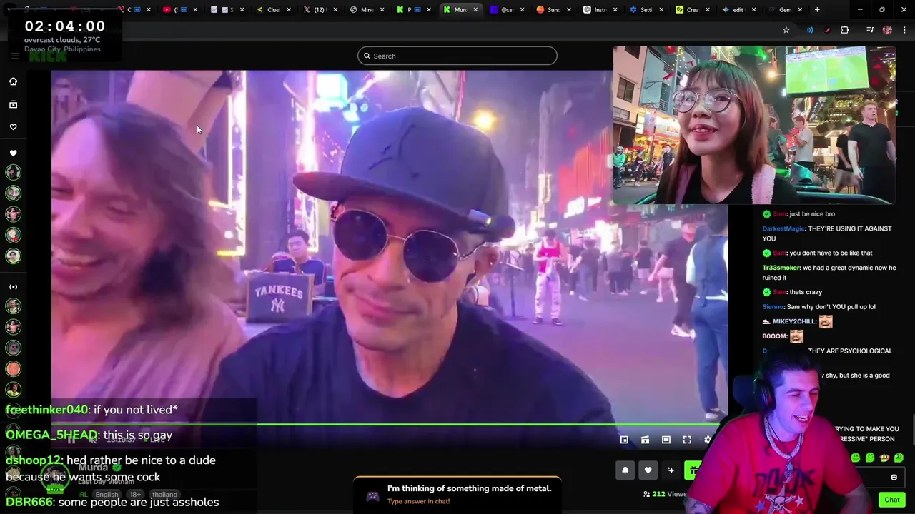The width and height of the screenshot is (915, 514).
Task: Click Sienno's username in chat
Action: click(x=773, y=307)
